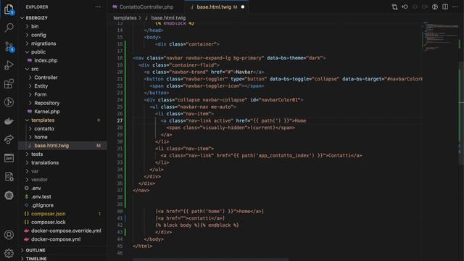Open the Extensions view icon
464x261 pixels.
[9, 84]
